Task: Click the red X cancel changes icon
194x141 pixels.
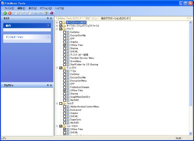Action: click(10, 13)
